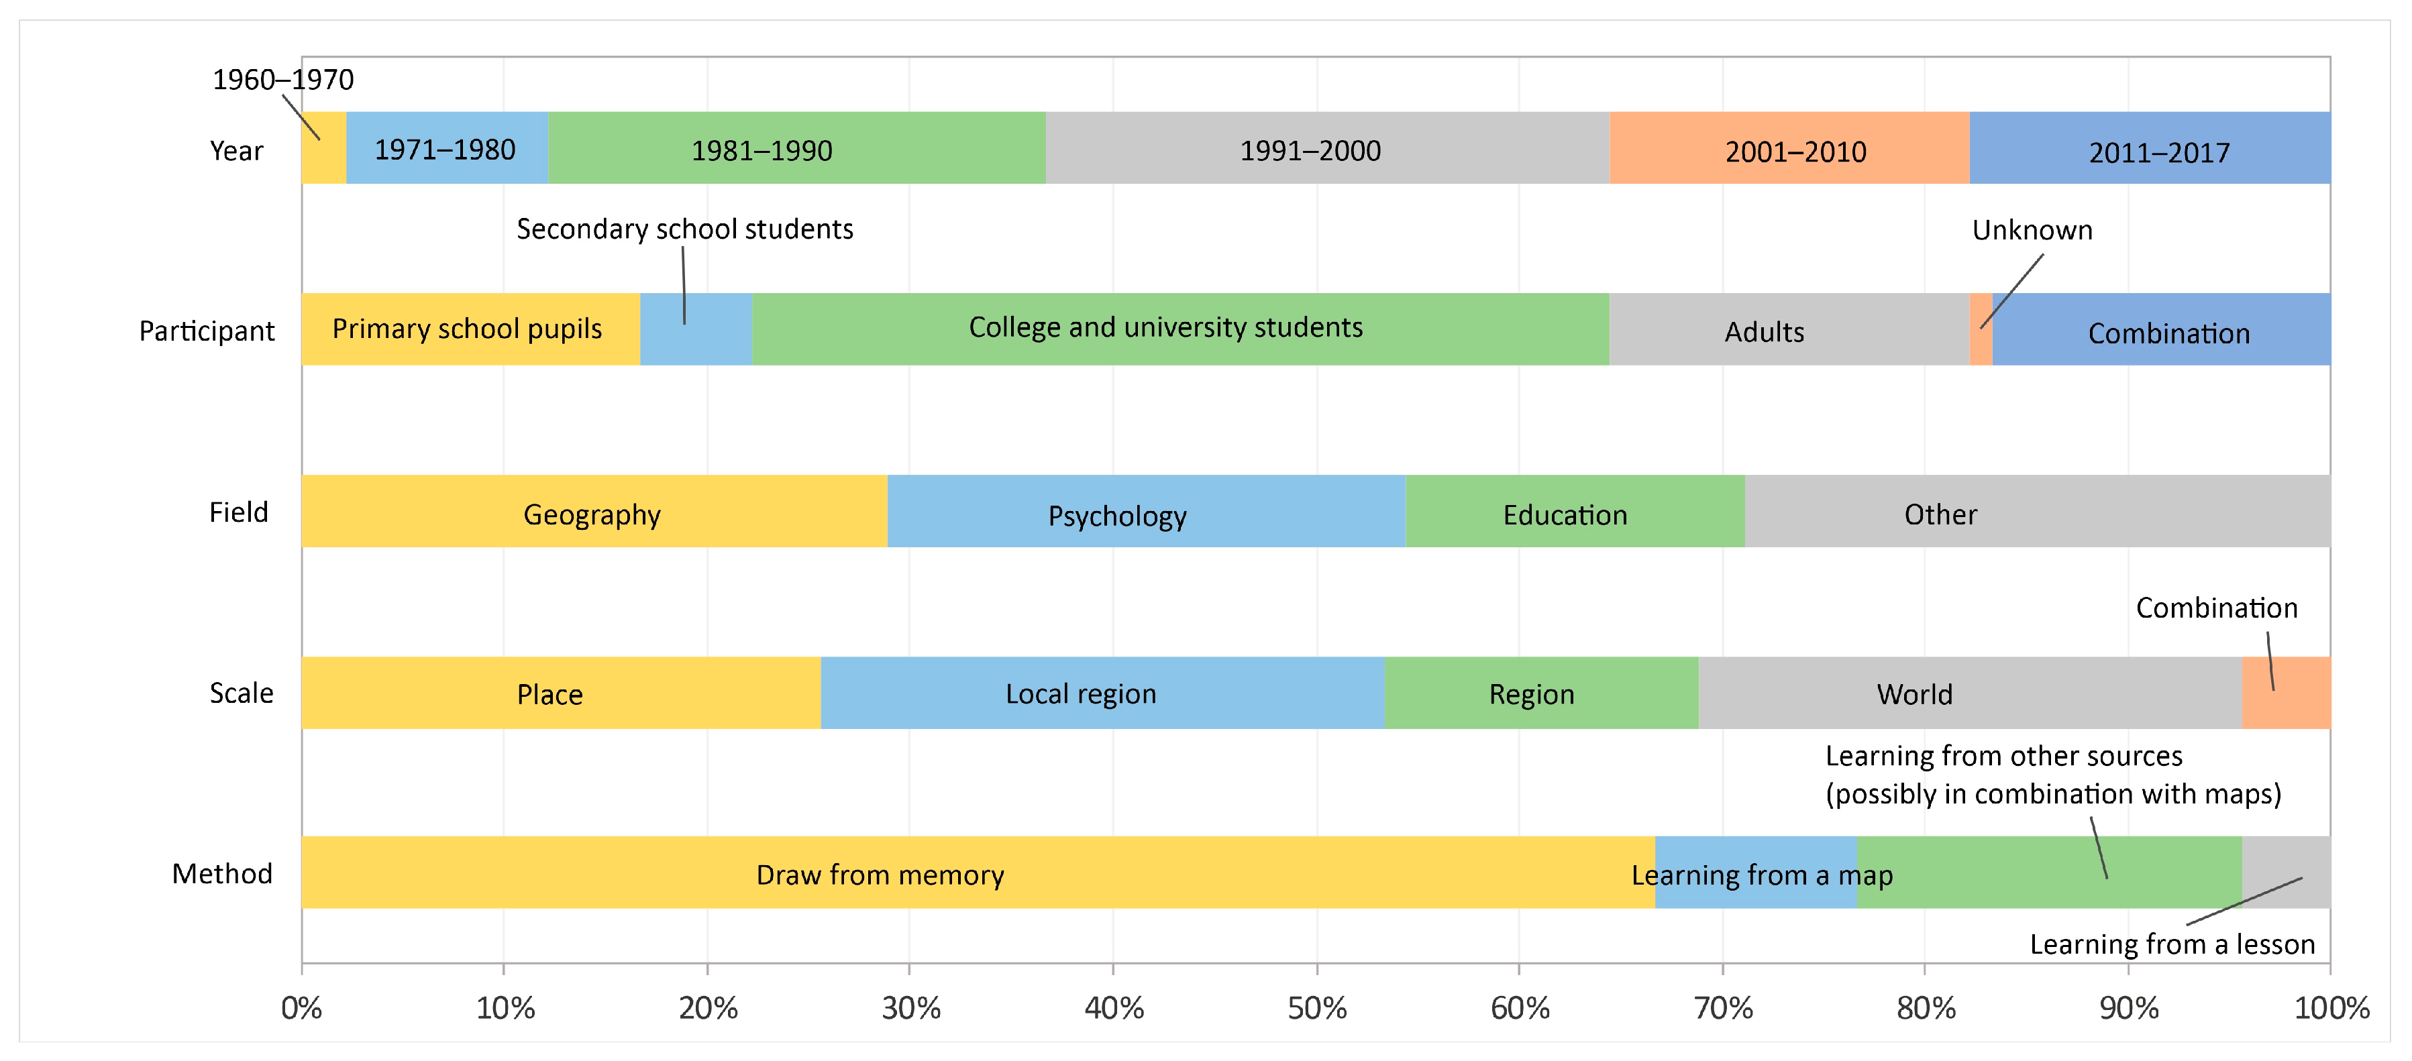This screenshot has width=2412, height=1061.
Task: Click the Draw from memory bar
Action: click(978, 872)
